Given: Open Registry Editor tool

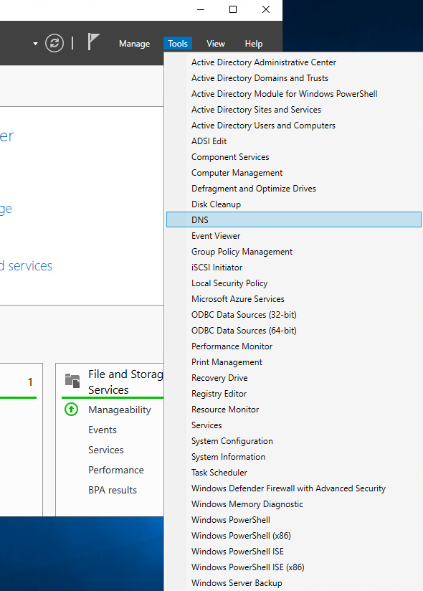Looking at the screenshot, I should [219, 394].
